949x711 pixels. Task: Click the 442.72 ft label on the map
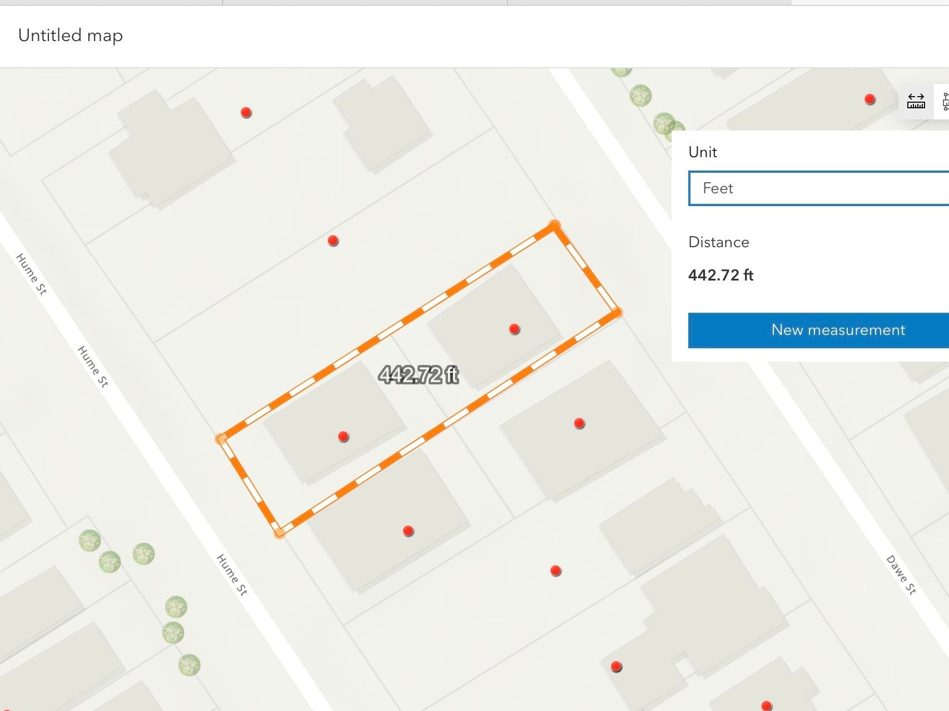tap(419, 375)
